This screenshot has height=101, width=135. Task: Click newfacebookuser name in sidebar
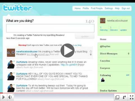(x=117, y=21)
